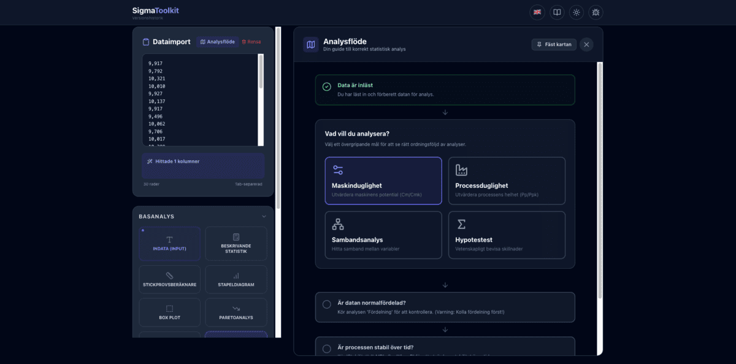Clear data with the Rensa button
Screen dimensions: 736x364
(x=251, y=42)
